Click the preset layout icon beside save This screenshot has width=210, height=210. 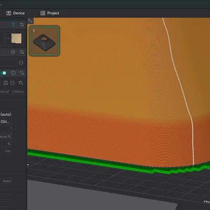coord(13,83)
